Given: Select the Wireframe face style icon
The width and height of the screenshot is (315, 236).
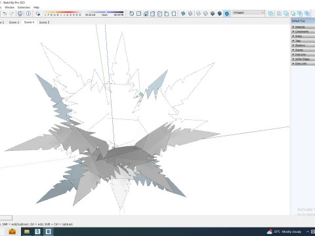Looking at the screenshot, I should pos(198,14).
